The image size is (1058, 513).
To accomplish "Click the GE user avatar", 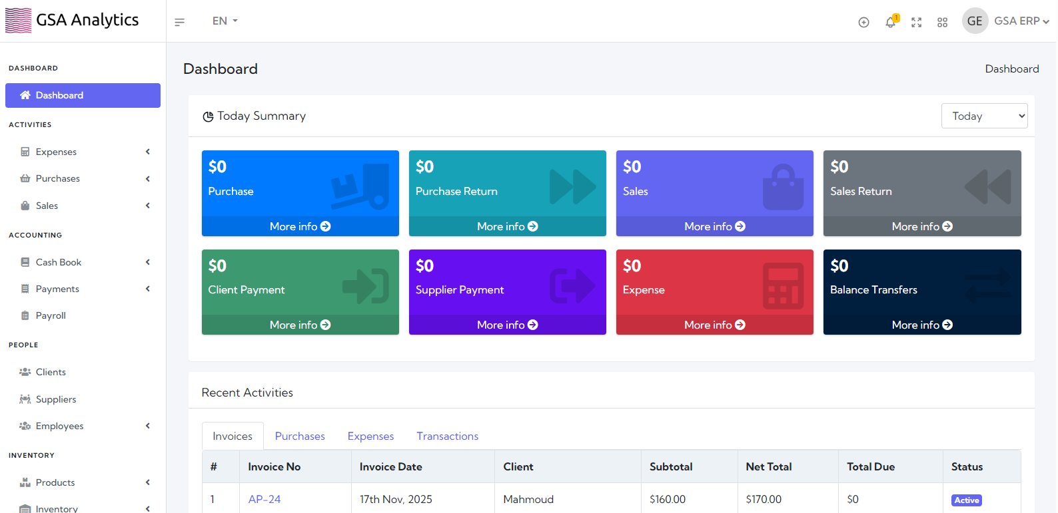I will coord(975,21).
